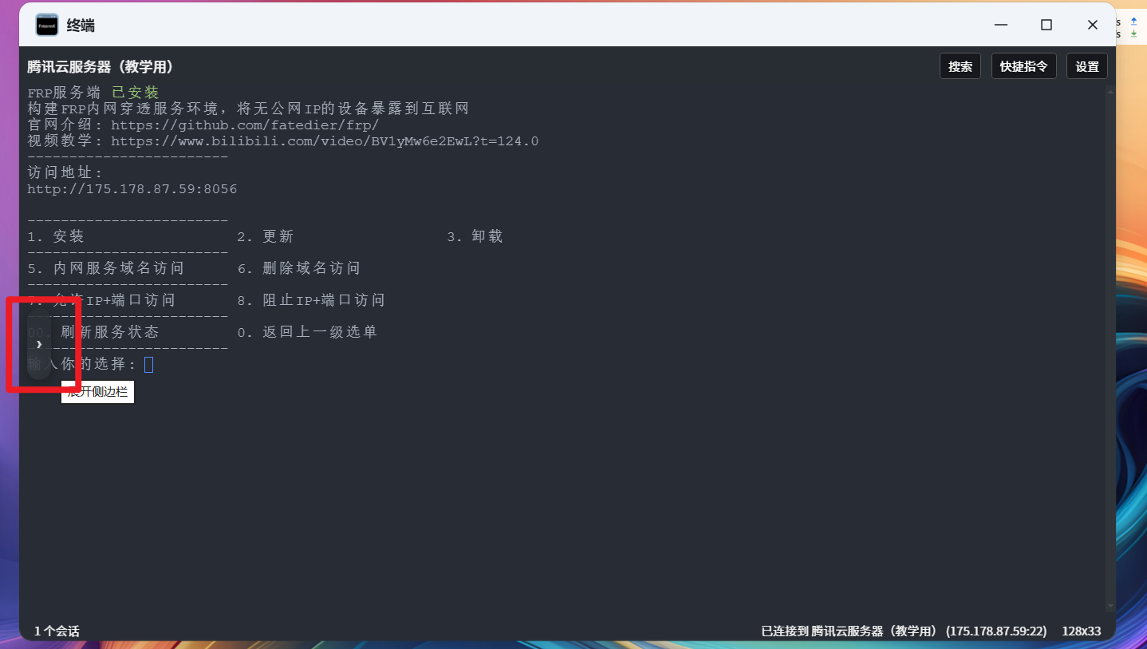Click the terminal scrollbar up arrow
This screenshot has height=649, width=1147.
pyautogui.click(x=1110, y=90)
